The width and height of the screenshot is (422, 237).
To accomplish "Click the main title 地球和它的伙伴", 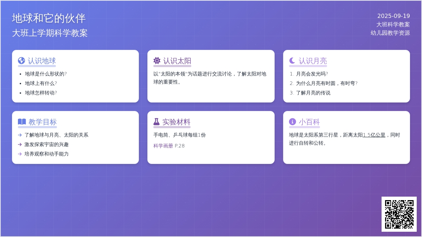I will click(x=49, y=18).
